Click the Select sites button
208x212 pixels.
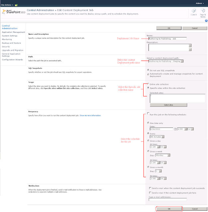tap(168, 105)
